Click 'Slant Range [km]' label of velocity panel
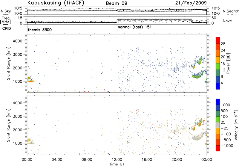This screenshot has width=239, height=166. click(8, 125)
